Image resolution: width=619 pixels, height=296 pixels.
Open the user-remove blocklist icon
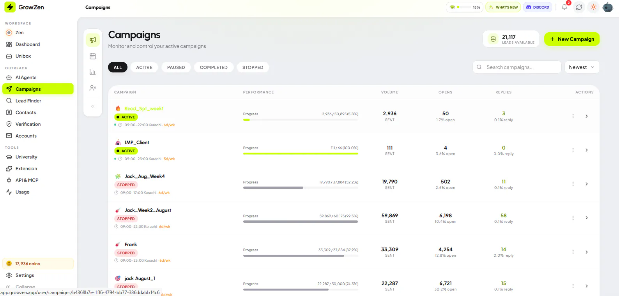[x=93, y=88]
